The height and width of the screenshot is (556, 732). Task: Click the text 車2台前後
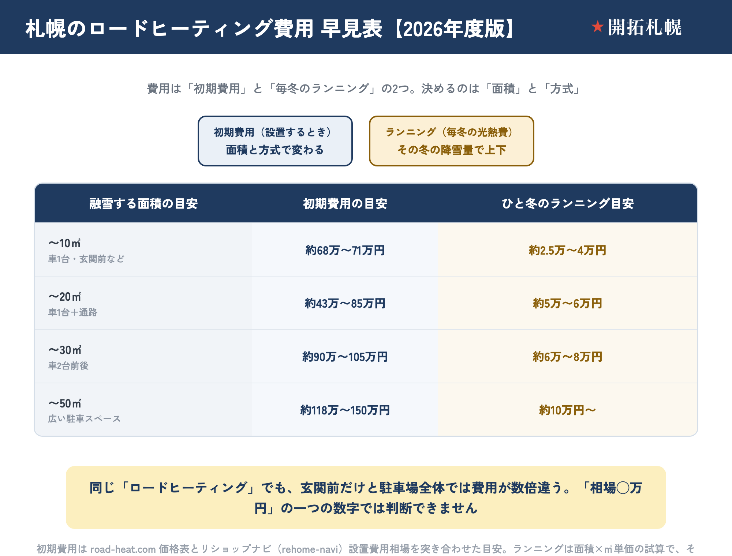pos(68,366)
